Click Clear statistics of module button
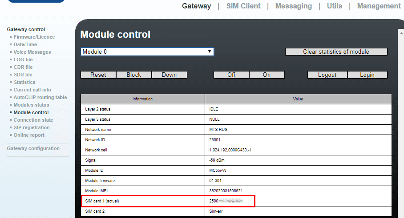404x218 pixels. tap(336, 52)
